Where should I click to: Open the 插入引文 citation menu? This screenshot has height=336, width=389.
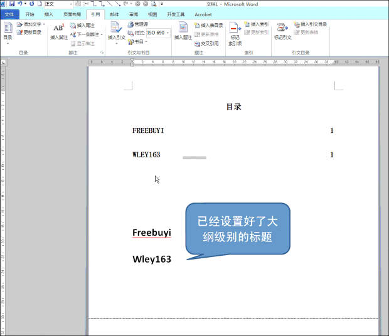click(x=117, y=33)
